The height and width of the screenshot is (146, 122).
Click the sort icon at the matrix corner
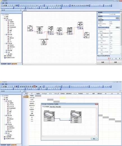(32, 93)
